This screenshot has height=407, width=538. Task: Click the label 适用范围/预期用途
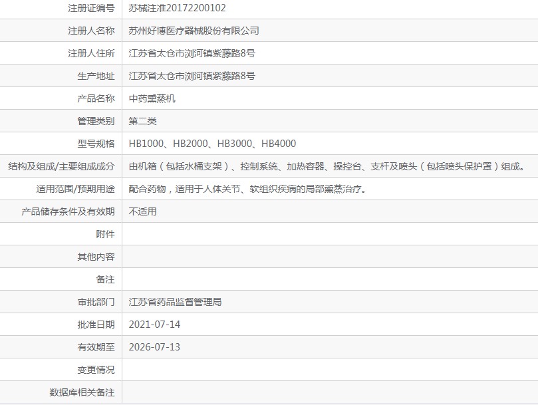(x=76, y=189)
